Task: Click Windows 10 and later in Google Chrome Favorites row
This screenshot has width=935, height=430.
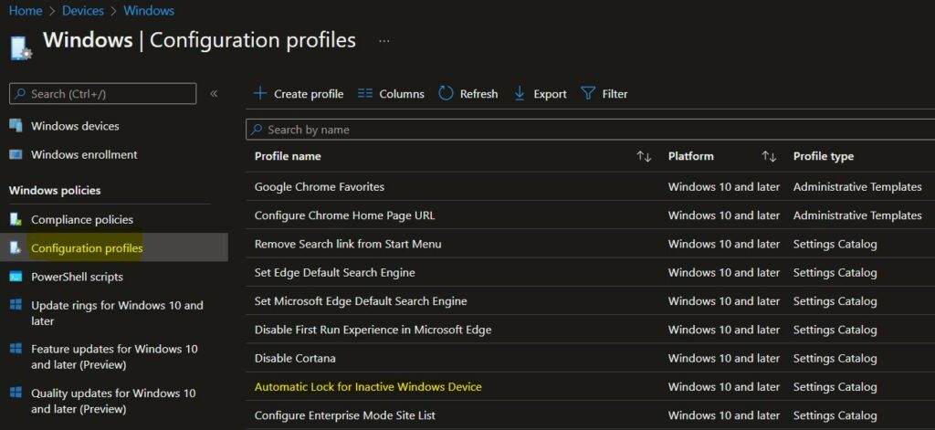Action: [724, 186]
